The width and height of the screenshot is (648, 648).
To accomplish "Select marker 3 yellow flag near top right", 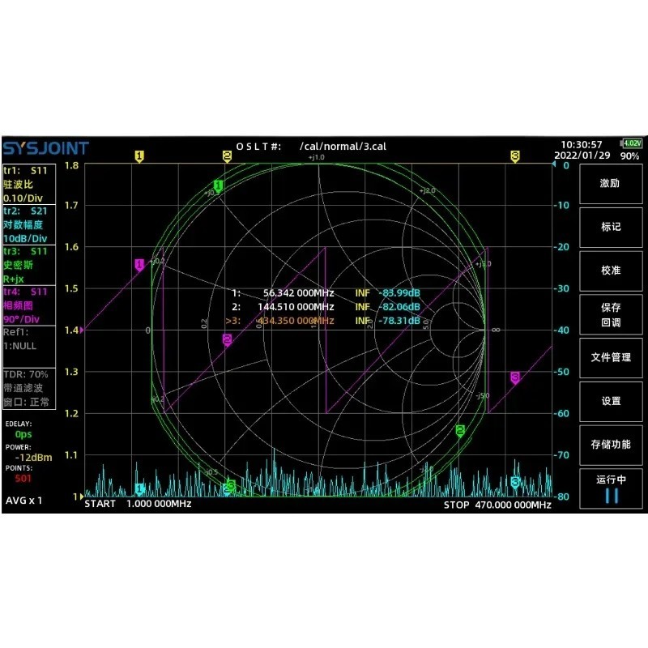I will click(514, 156).
